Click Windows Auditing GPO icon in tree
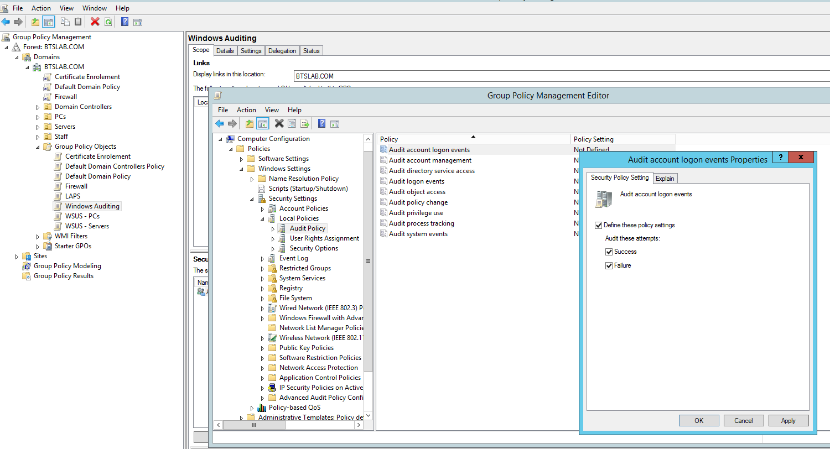Image resolution: width=830 pixels, height=449 pixels. [58, 206]
